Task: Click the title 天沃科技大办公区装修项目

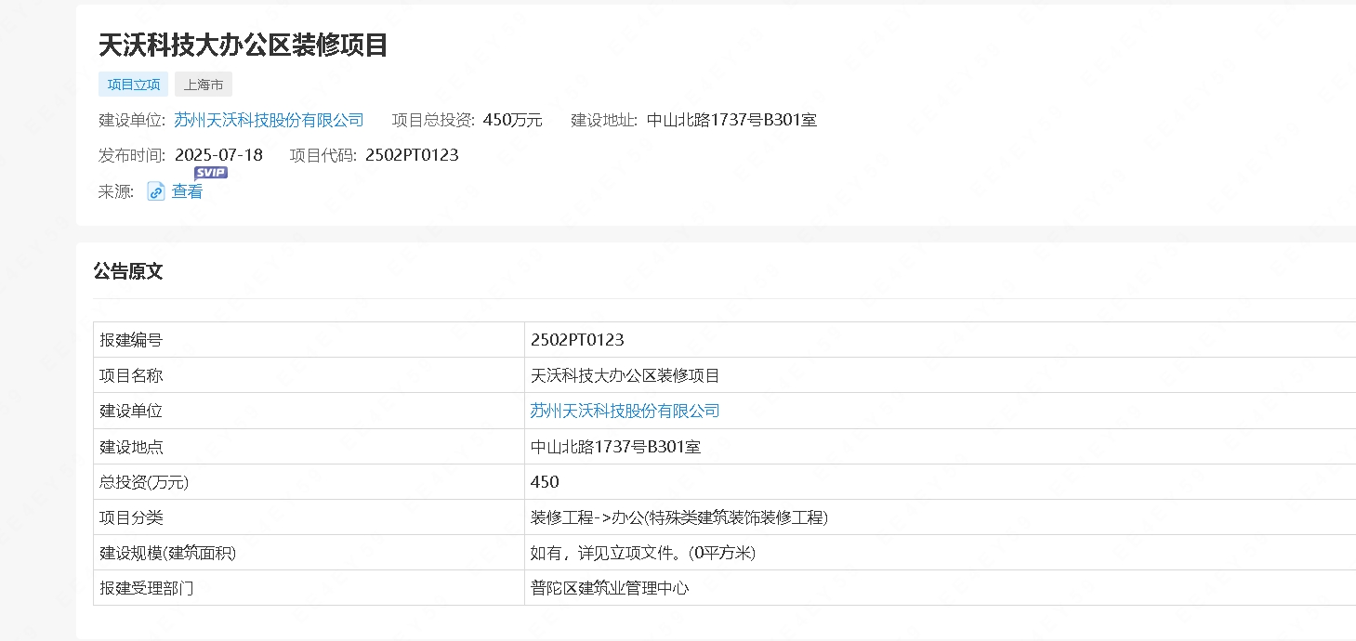Action: click(244, 45)
